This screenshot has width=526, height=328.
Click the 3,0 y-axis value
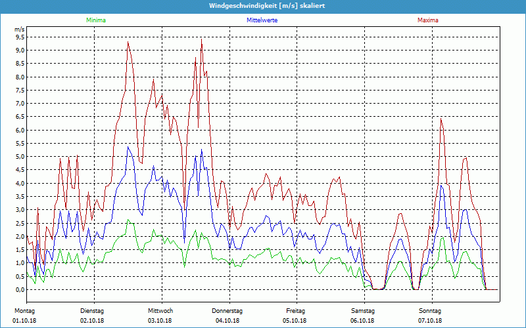(x=20, y=210)
